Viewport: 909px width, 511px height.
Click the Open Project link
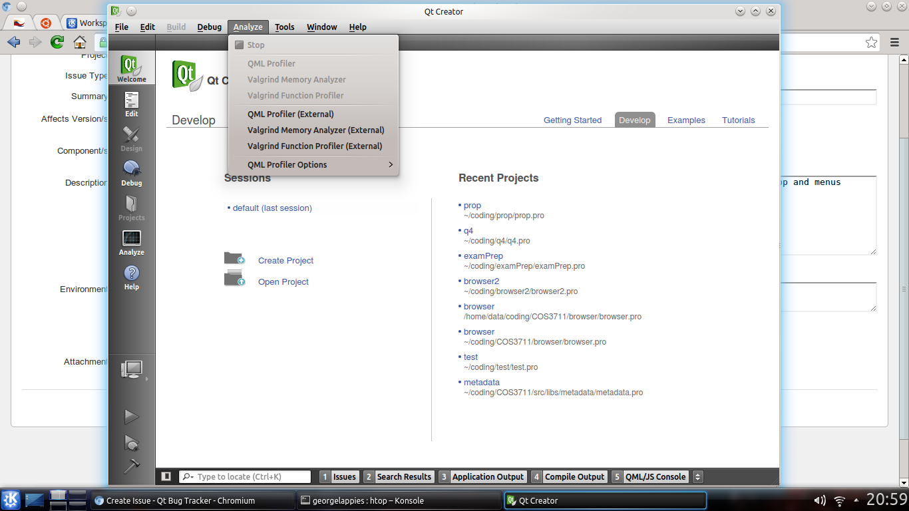pyautogui.click(x=283, y=282)
